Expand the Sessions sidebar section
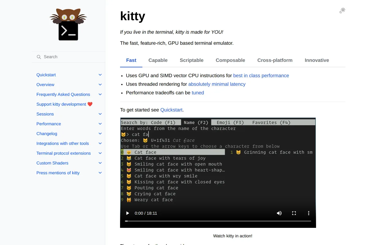The height and width of the screenshot is (245, 392). pos(100,114)
